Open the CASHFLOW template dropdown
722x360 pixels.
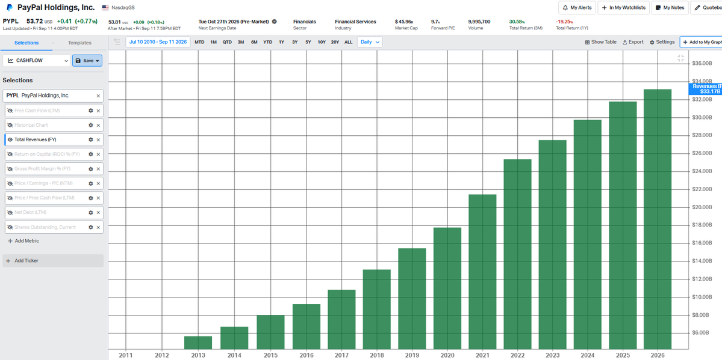[x=36, y=61]
